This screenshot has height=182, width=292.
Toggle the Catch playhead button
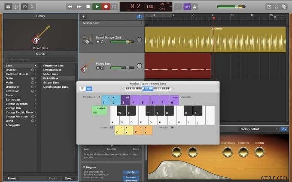click(140, 17)
